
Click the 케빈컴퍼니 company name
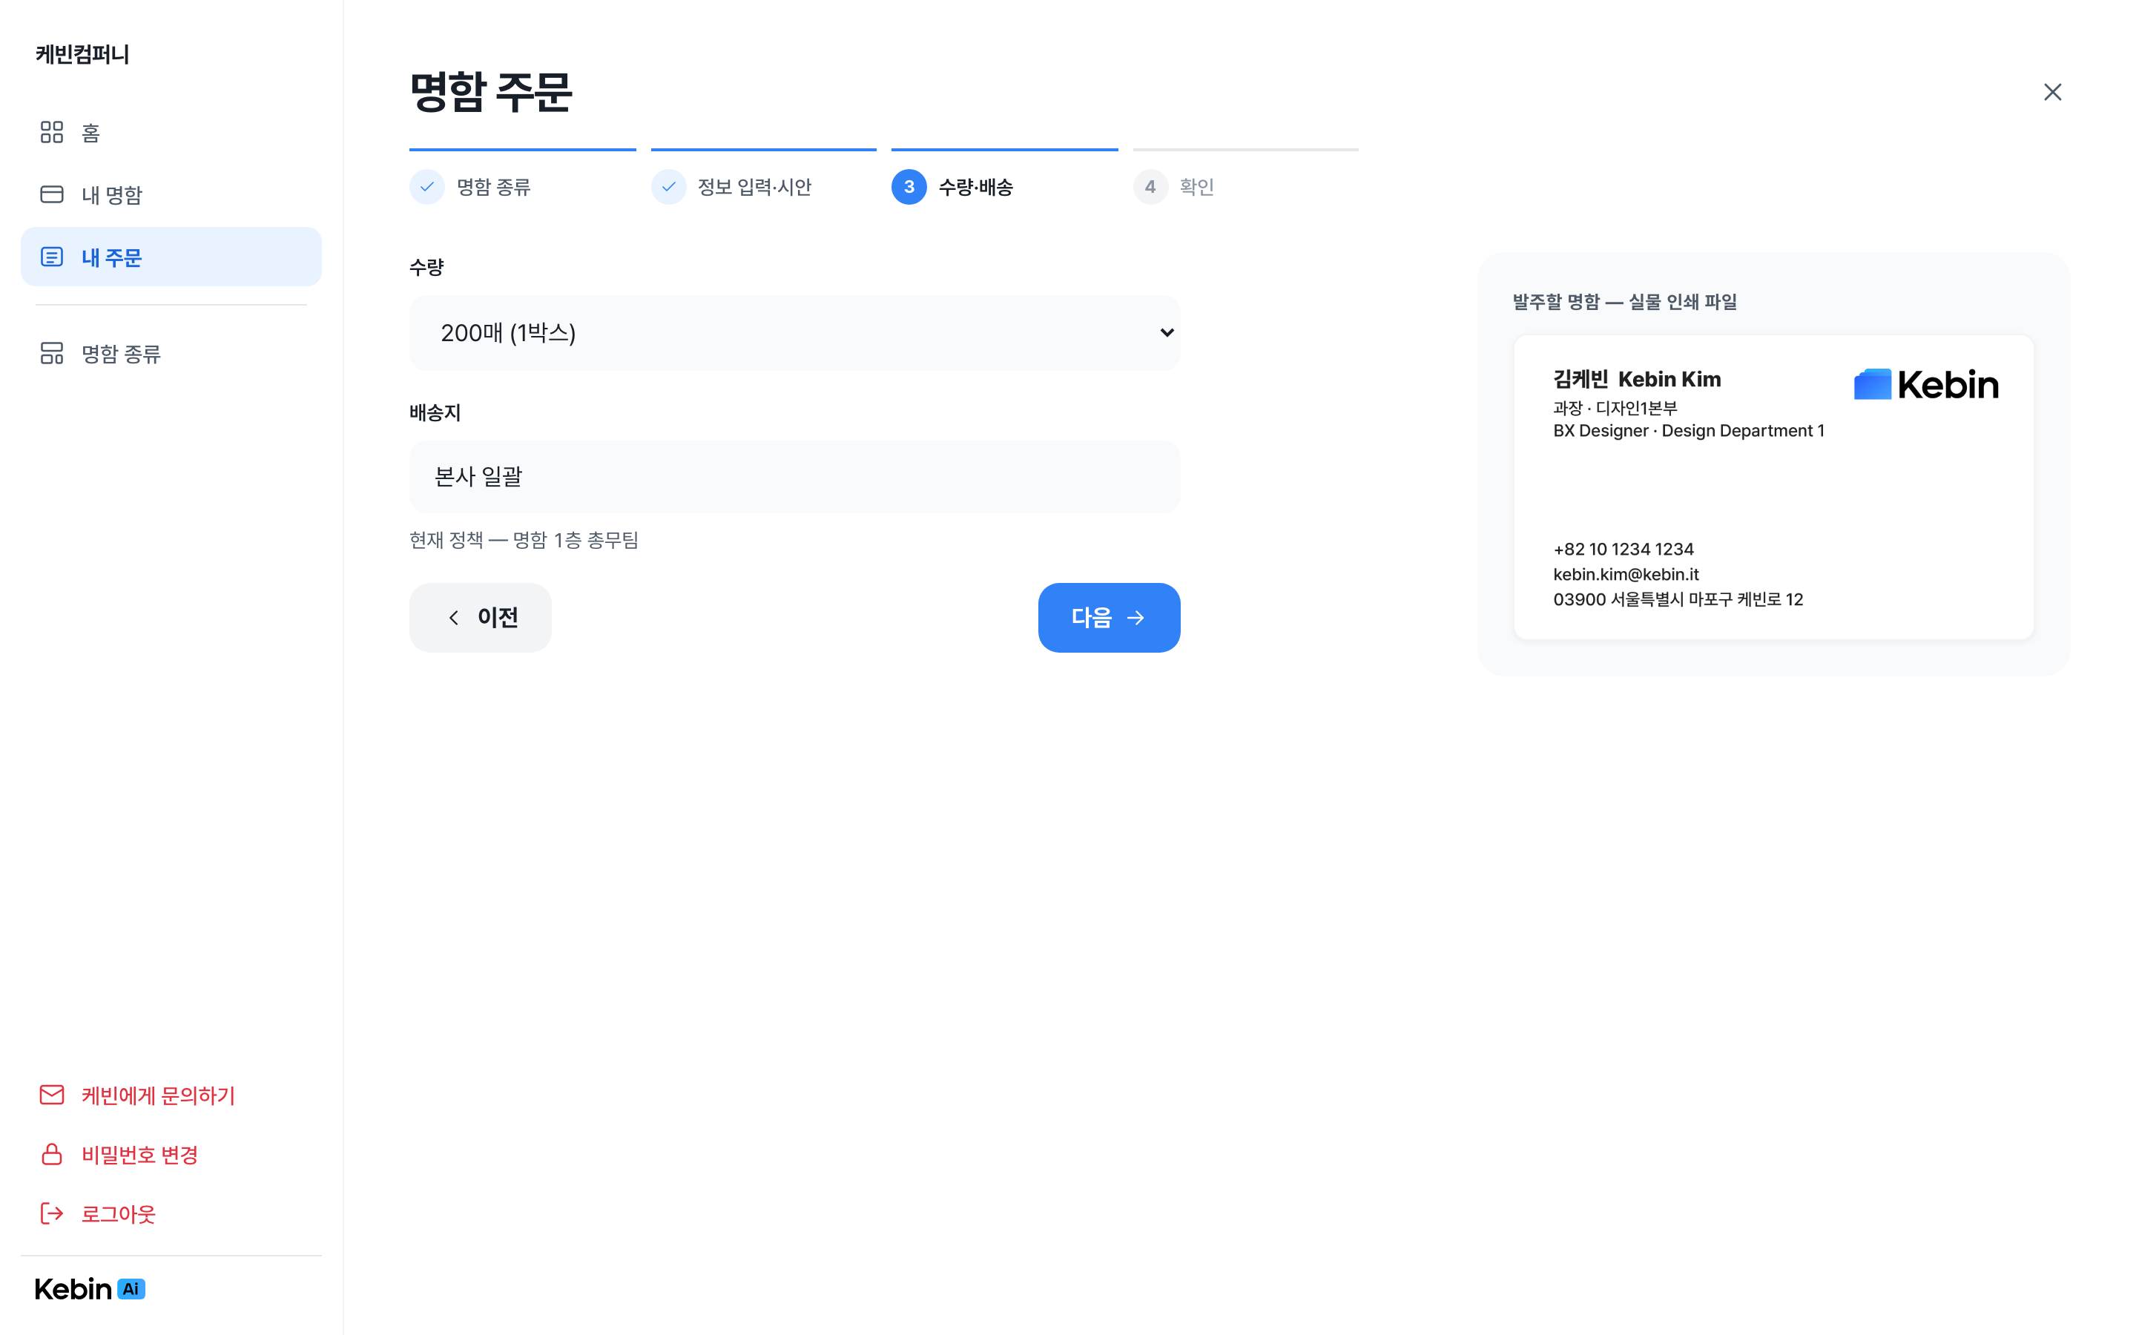pos(82,54)
